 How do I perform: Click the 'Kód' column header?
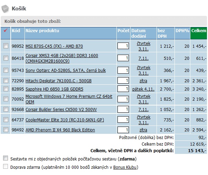click(18, 33)
